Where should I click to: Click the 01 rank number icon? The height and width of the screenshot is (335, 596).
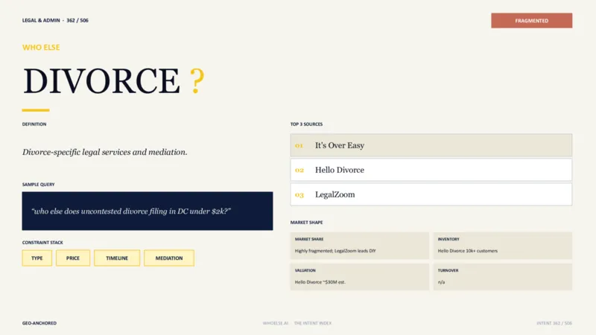pyautogui.click(x=299, y=145)
